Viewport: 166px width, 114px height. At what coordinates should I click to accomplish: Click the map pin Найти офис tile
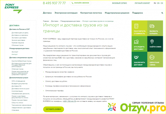152,42
